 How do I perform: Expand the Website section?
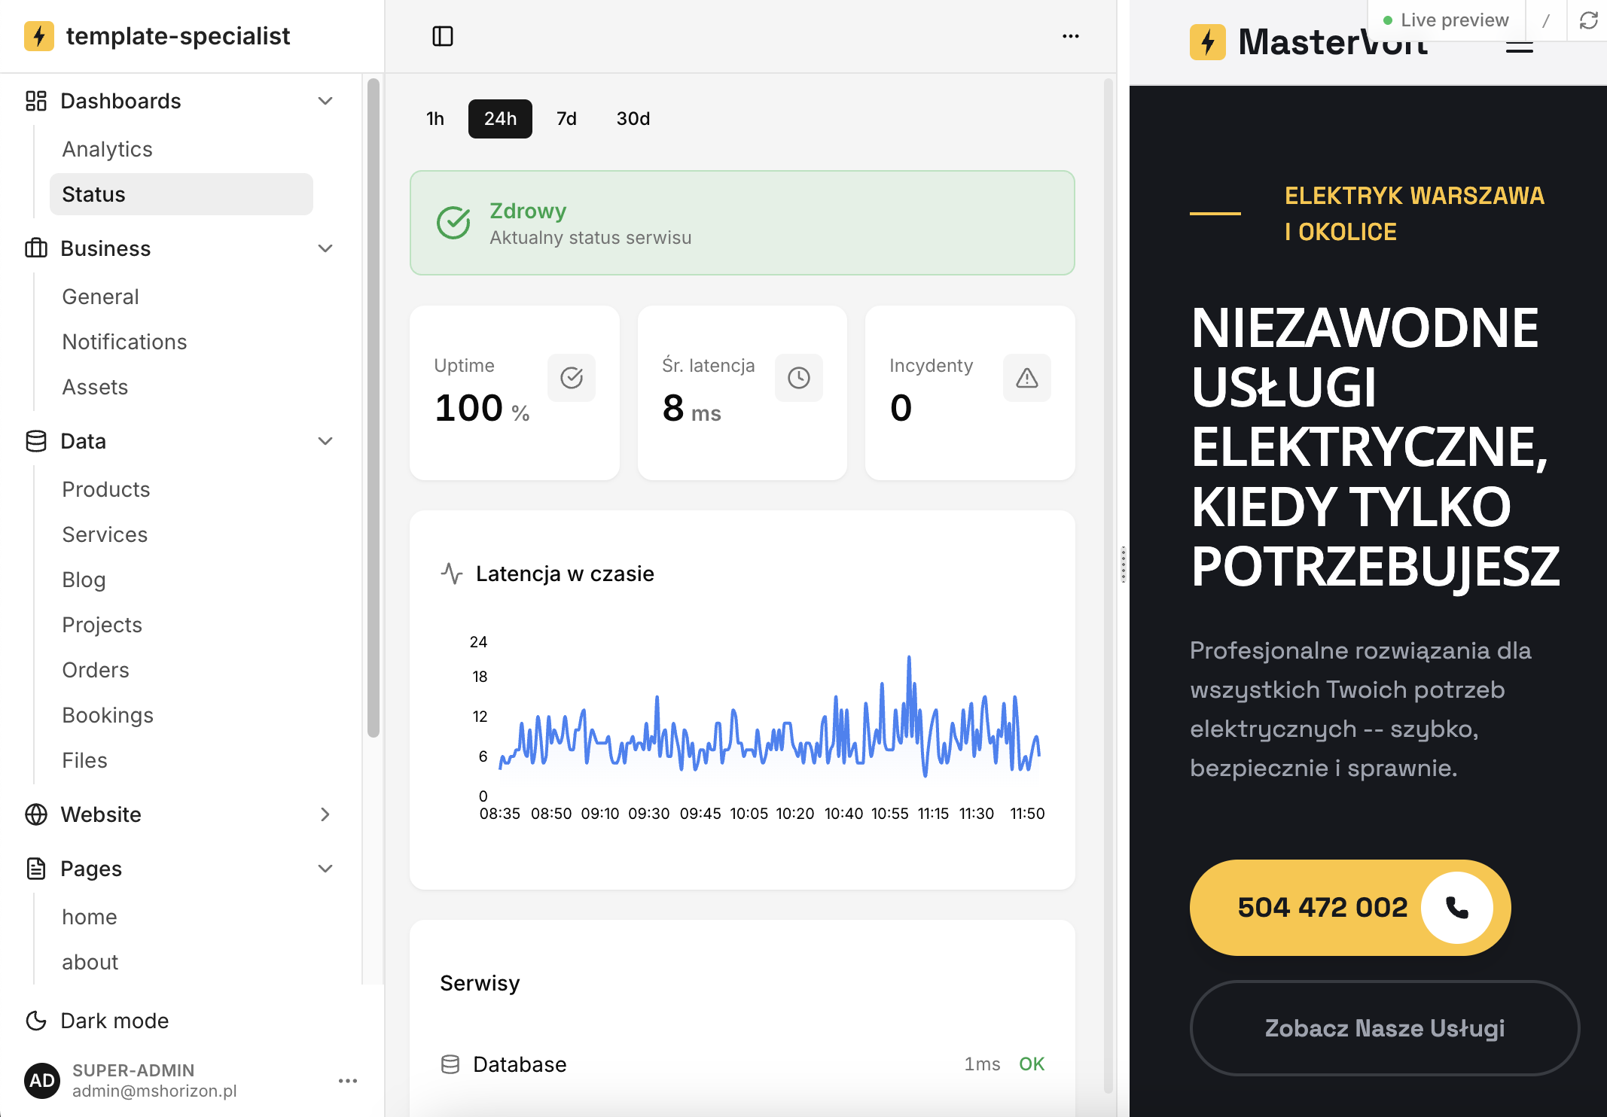pos(325,814)
